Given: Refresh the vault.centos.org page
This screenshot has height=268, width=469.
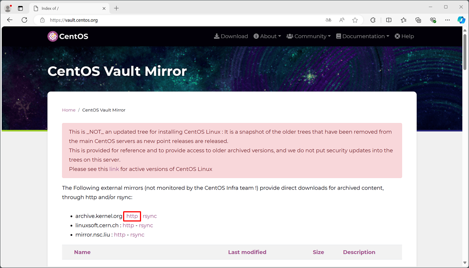Looking at the screenshot, I should click(x=25, y=20).
